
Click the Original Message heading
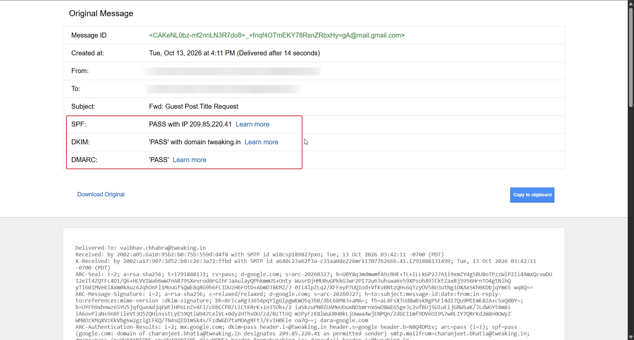tap(101, 14)
